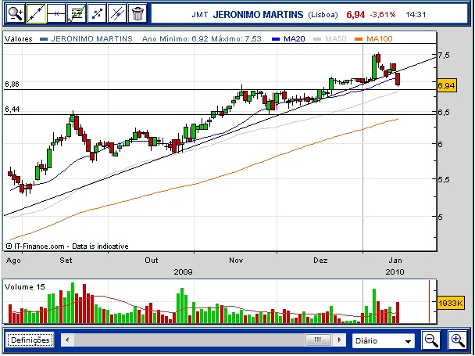Image resolution: width=475 pixels, height=356 pixels.
Task: Click the 7,5 price axis value
Action: [x=444, y=56]
